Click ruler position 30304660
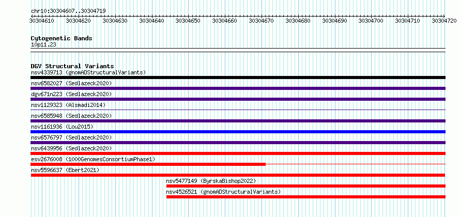This screenshot has height=217, width=460. point(225,21)
